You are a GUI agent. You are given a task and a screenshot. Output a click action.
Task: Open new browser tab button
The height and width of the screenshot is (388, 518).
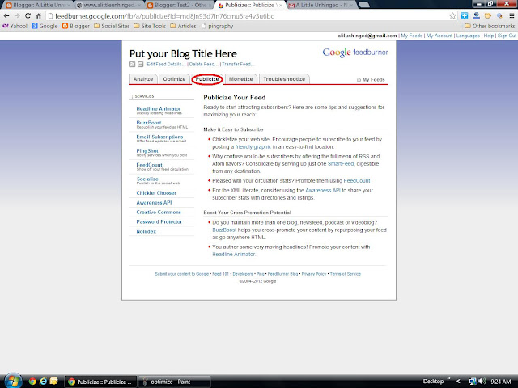coord(363,5)
